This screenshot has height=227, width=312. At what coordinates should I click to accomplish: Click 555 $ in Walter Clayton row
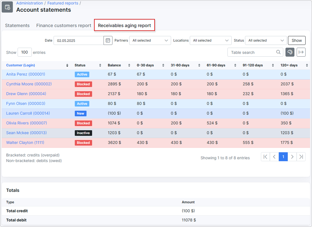248,143
